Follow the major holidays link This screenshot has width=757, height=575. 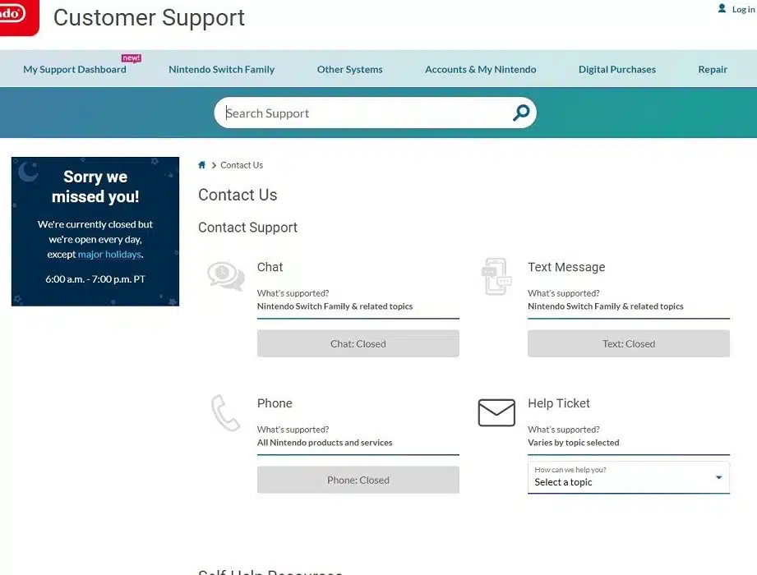[x=109, y=255]
